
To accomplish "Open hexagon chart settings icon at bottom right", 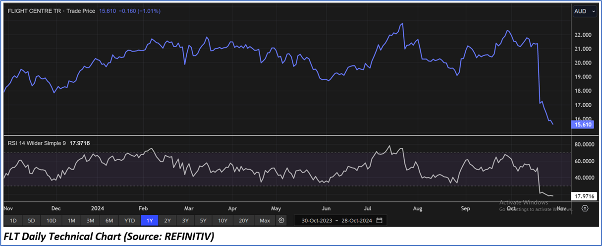I will click(x=585, y=208).
